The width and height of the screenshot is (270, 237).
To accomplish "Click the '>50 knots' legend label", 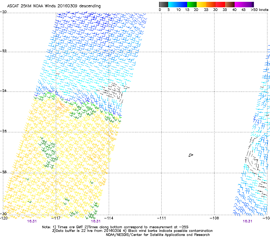I will 259,10.
